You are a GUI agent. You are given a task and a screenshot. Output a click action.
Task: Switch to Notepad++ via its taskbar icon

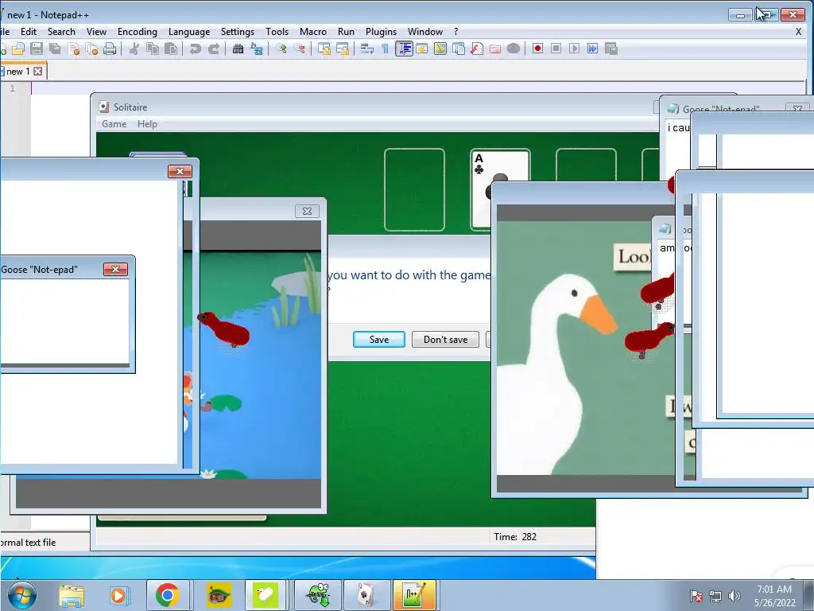coord(413,595)
